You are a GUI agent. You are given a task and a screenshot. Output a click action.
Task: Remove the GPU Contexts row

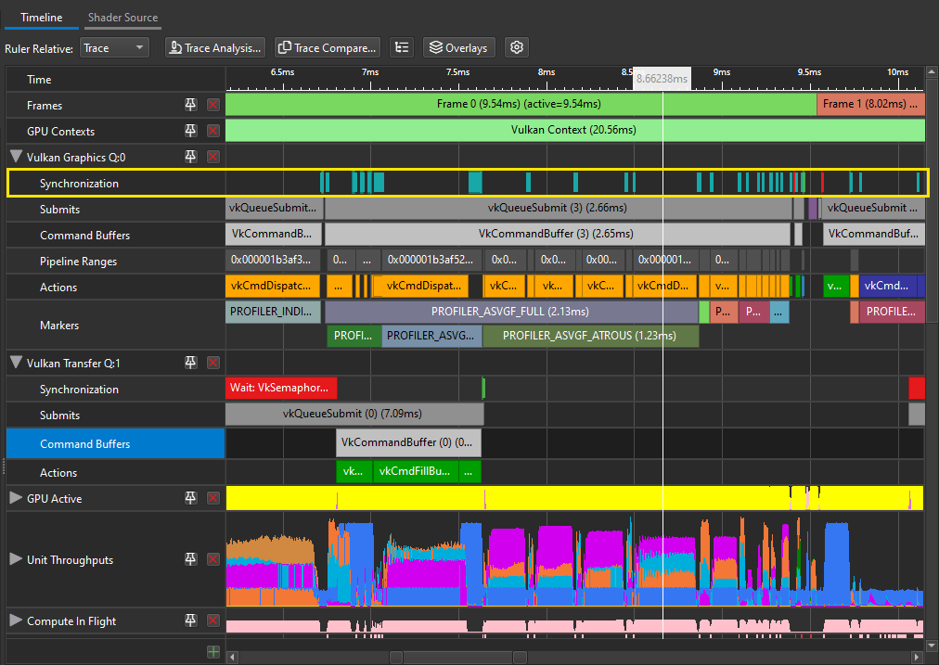pos(213,131)
